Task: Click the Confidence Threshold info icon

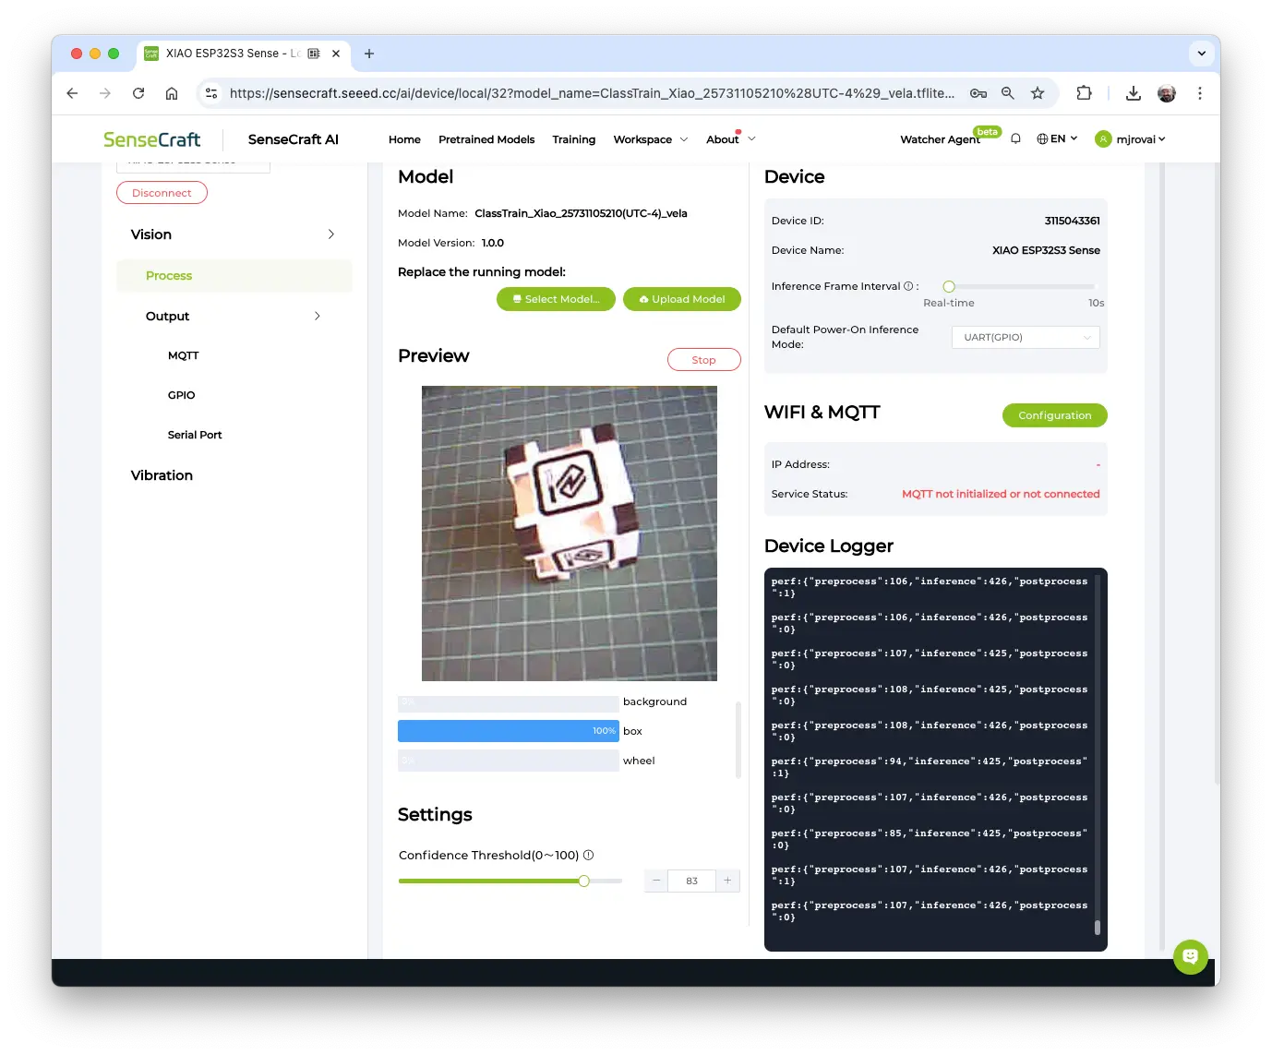Action: (x=589, y=856)
